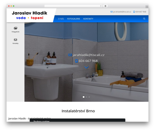Click the header phone number 604 667 968
Image resolution: width=155 pixels, height=131 pixels.
[141, 12]
